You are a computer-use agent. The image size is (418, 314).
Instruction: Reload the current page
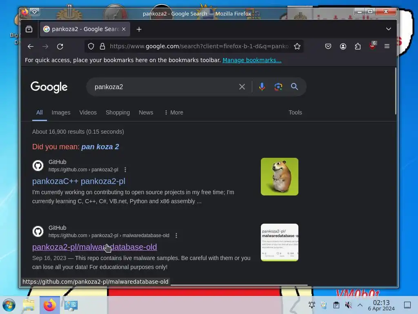[60, 47]
